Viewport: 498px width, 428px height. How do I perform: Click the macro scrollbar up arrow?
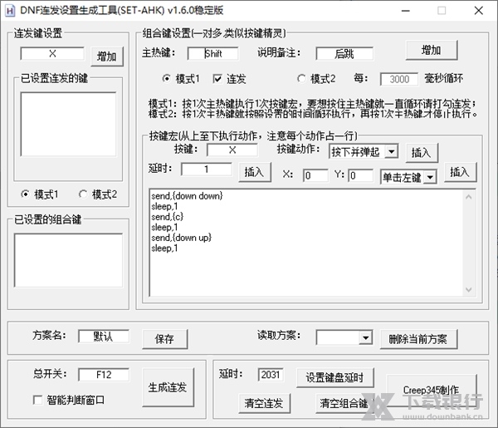click(x=469, y=197)
